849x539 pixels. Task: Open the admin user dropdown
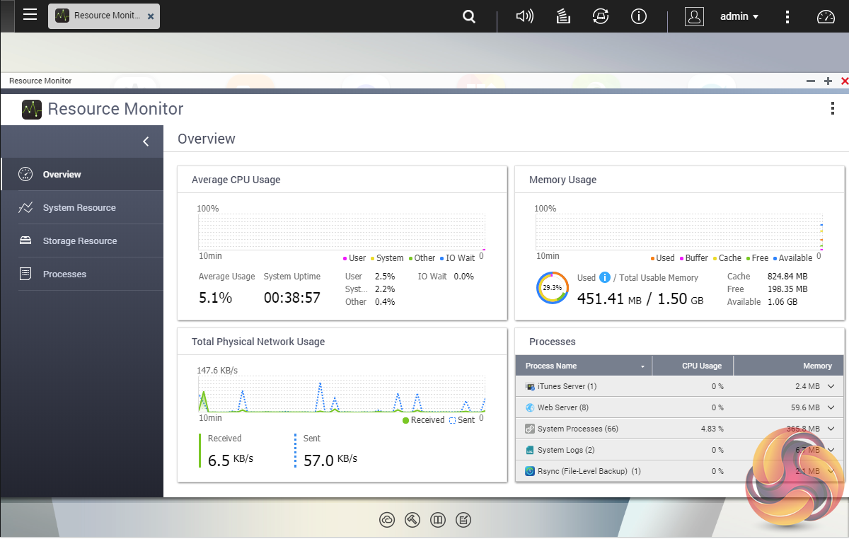click(x=739, y=16)
